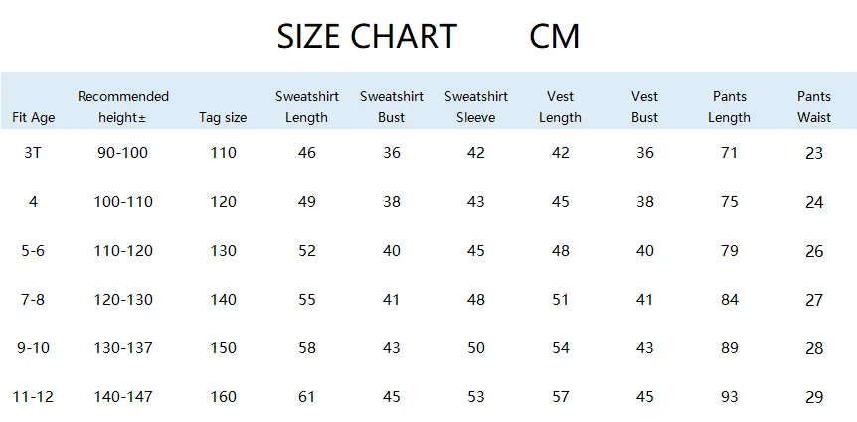Select the Pants Length column header
This screenshot has height=422, width=857.
point(729,106)
